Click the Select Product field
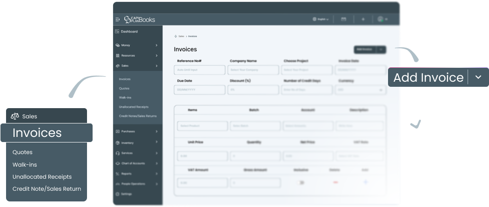This screenshot has width=489, height=207. [x=202, y=126]
